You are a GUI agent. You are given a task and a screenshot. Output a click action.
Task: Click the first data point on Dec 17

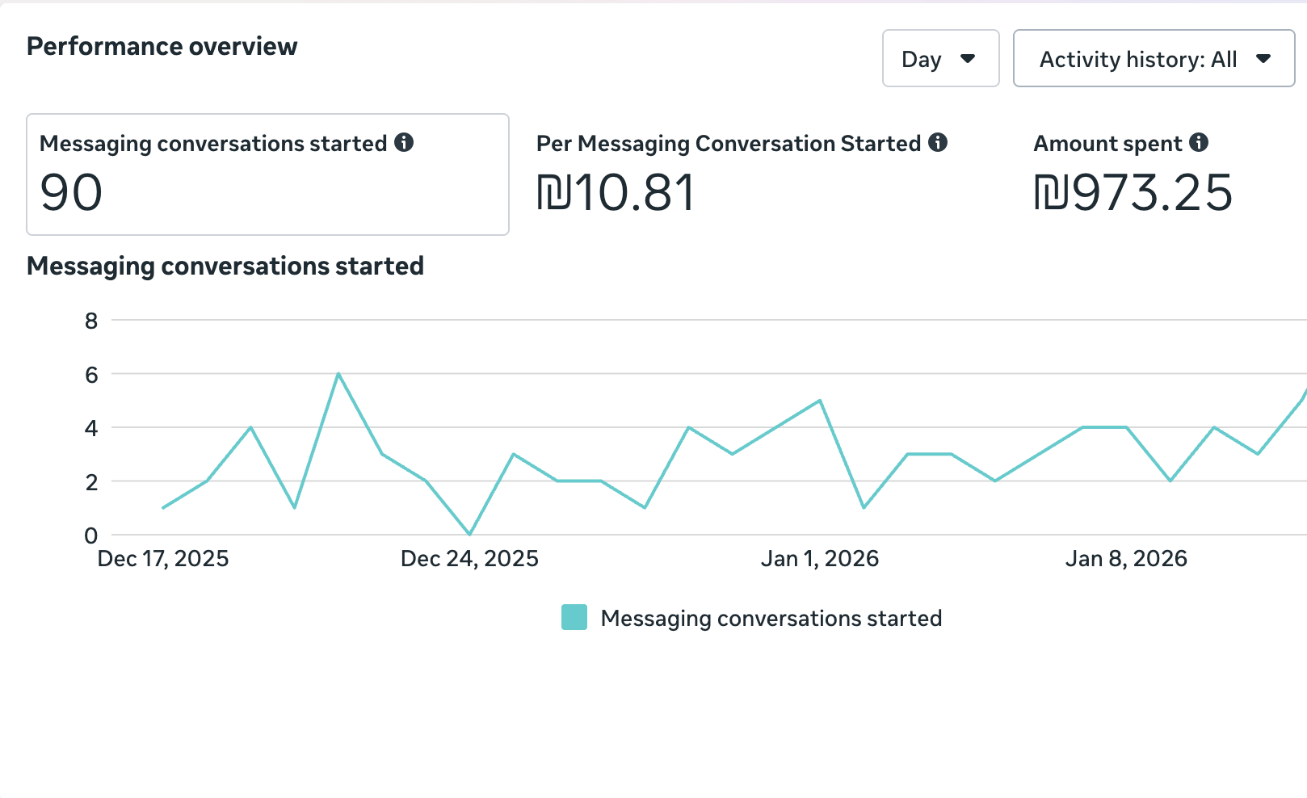(x=163, y=507)
